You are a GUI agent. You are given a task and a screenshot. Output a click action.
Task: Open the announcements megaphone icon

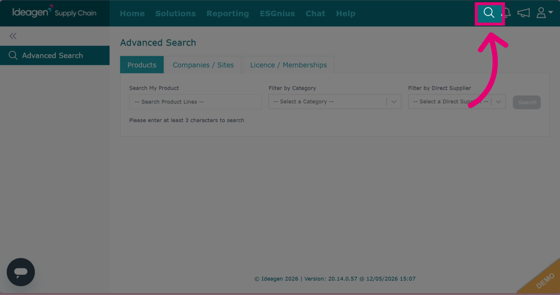[524, 13]
